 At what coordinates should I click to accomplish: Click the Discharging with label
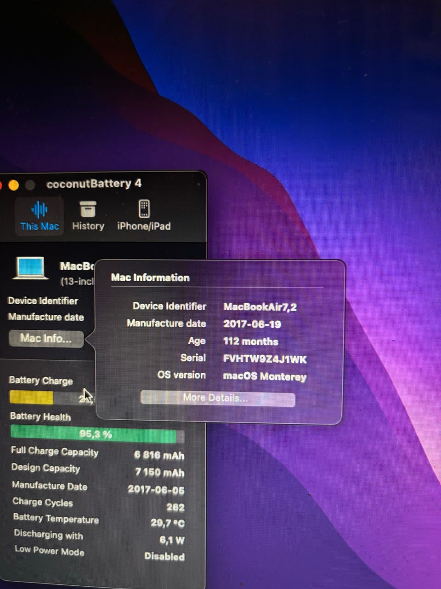pyautogui.click(x=48, y=534)
